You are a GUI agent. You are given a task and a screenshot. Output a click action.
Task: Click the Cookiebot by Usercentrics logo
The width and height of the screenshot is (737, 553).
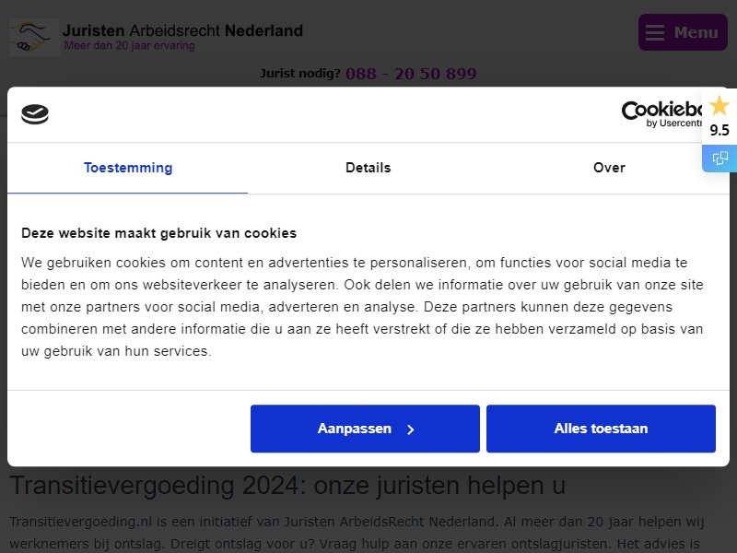661,113
